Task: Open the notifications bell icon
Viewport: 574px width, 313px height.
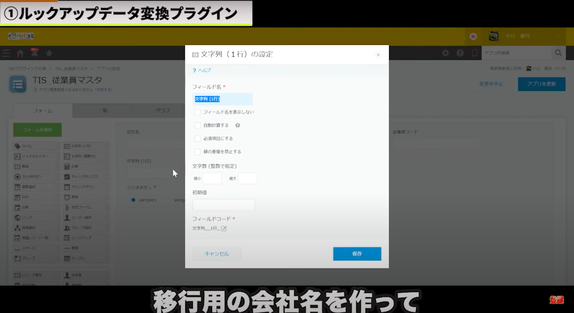Action: coord(35,53)
